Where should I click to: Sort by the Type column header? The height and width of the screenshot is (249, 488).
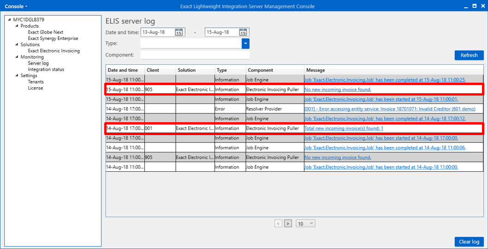tap(230, 70)
